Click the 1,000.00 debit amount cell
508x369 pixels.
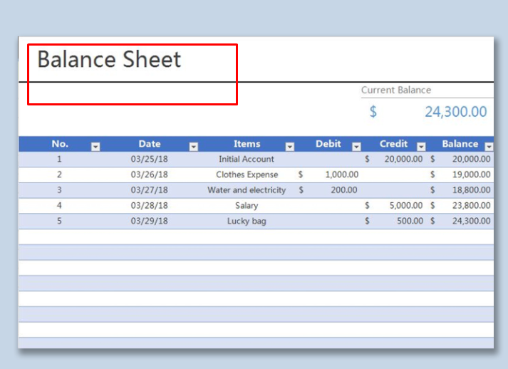341,175
